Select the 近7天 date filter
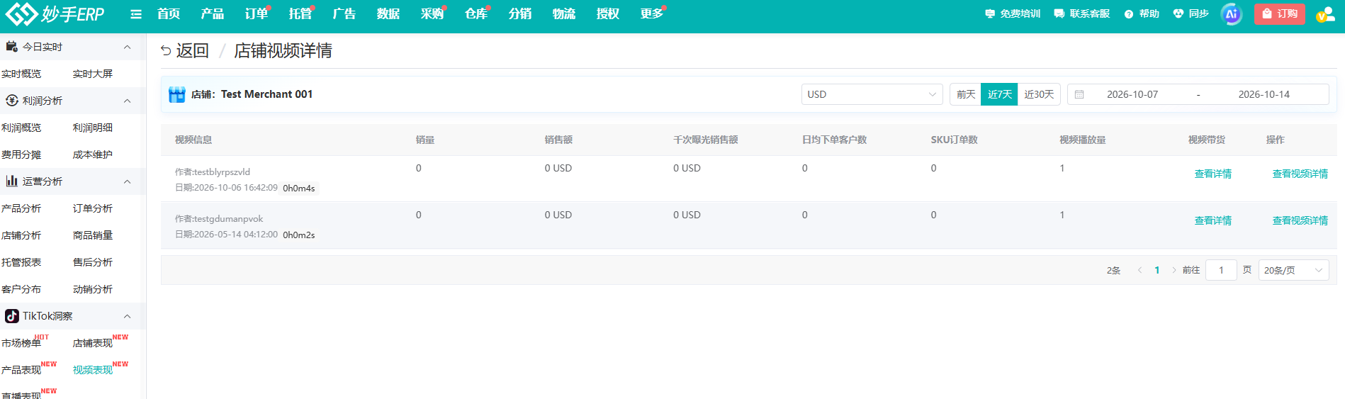This screenshot has height=399, width=1345. 999,94
